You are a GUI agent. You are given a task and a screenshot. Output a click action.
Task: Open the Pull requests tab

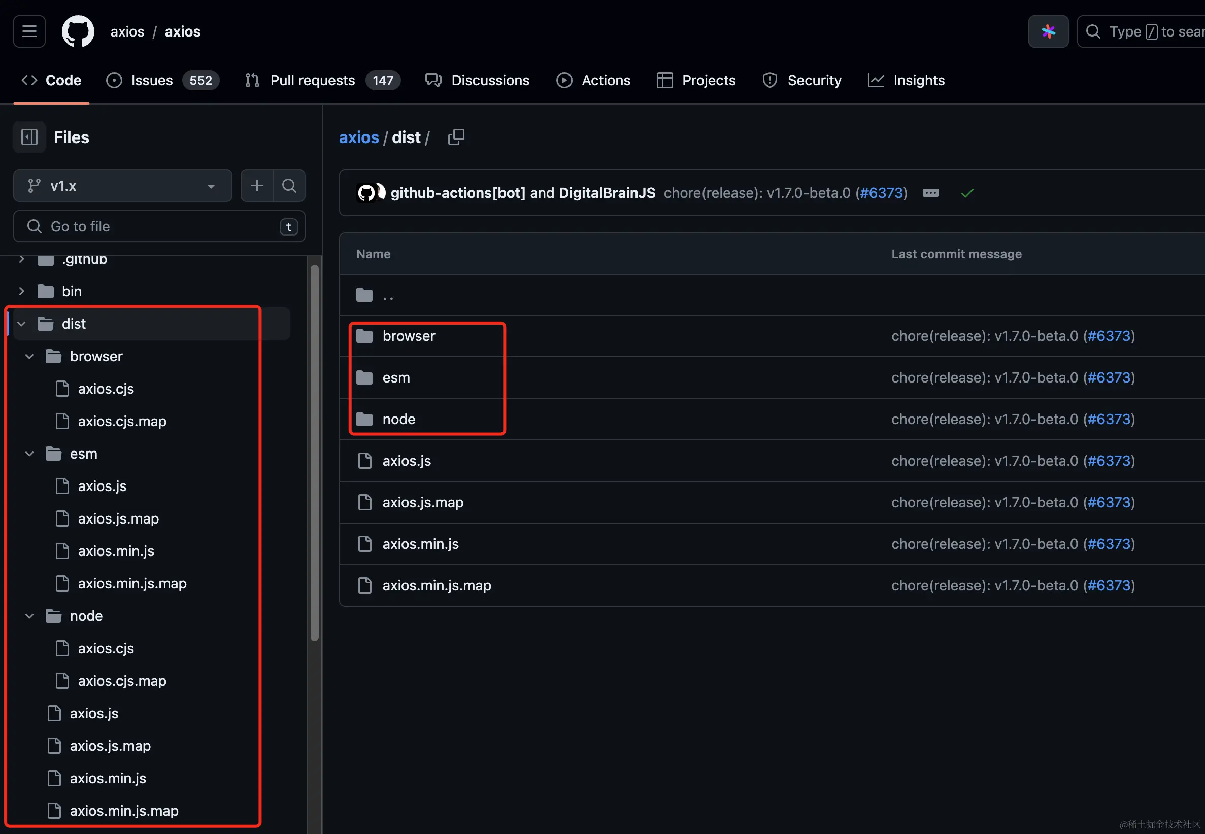pos(322,80)
